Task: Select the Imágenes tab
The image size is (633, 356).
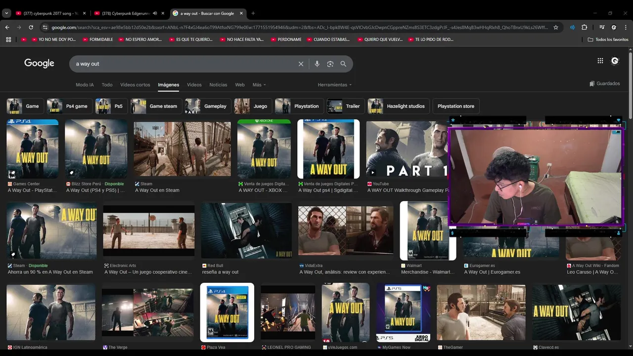Action: point(169,85)
